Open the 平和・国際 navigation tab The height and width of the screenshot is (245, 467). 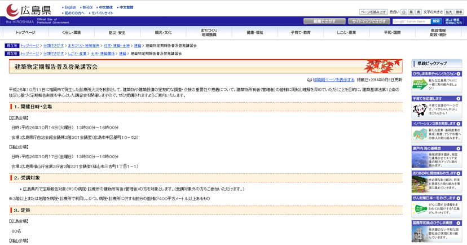[x=393, y=33]
